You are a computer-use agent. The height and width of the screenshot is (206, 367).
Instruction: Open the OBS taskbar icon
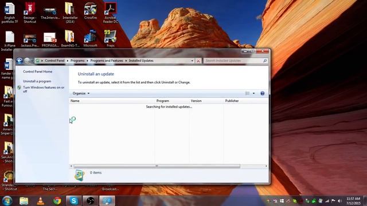91,201
